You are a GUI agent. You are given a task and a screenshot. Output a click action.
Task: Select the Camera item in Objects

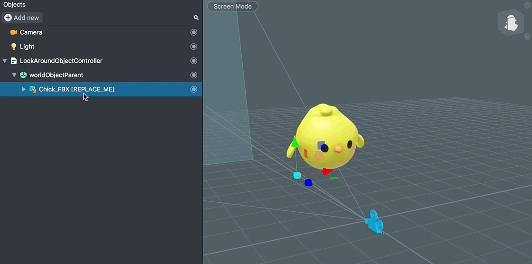(x=31, y=32)
